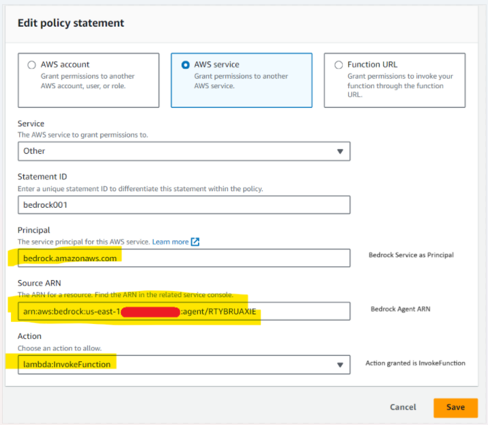The height and width of the screenshot is (425, 488).
Task: Click the 'Bedrock Service as Principal' note
Action: 411,255
